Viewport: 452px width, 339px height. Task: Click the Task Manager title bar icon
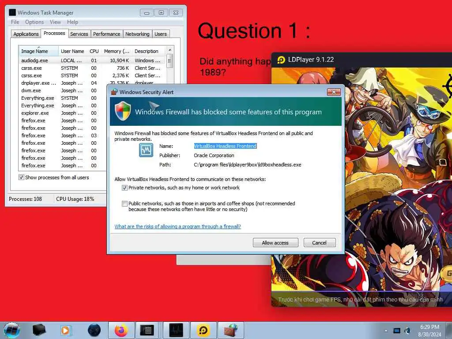[x=12, y=12]
